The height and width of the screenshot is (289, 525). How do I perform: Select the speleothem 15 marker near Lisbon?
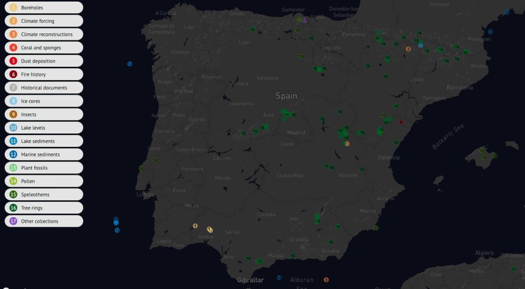pos(141,168)
